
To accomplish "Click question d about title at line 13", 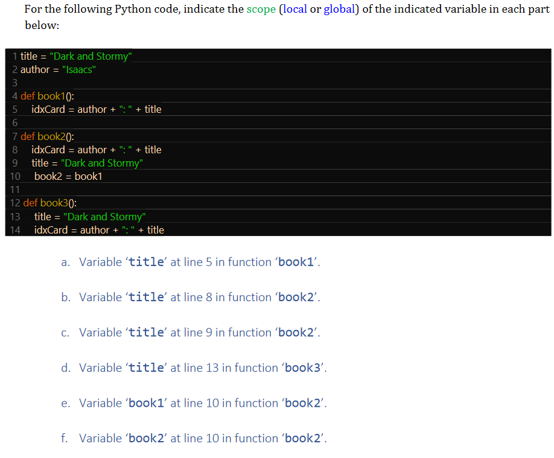I will click(x=194, y=368).
